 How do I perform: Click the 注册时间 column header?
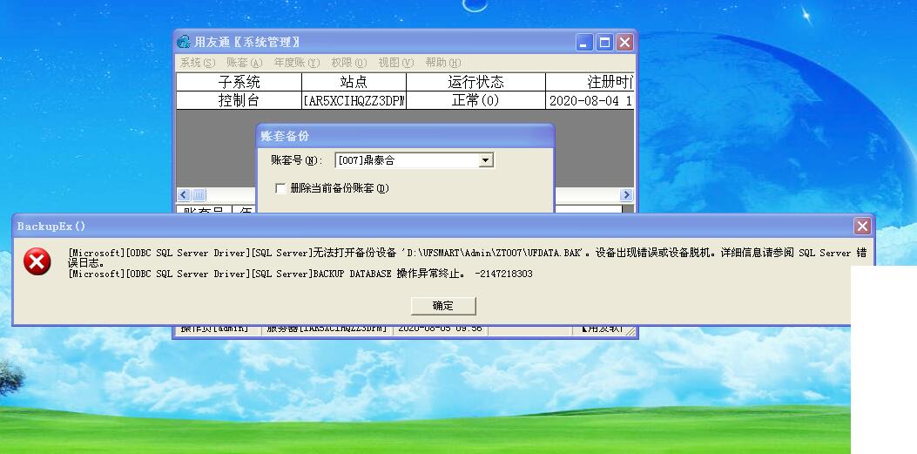(x=590, y=82)
